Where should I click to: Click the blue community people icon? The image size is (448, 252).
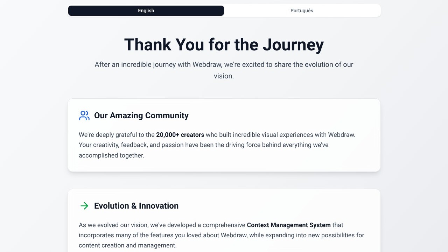point(84,115)
